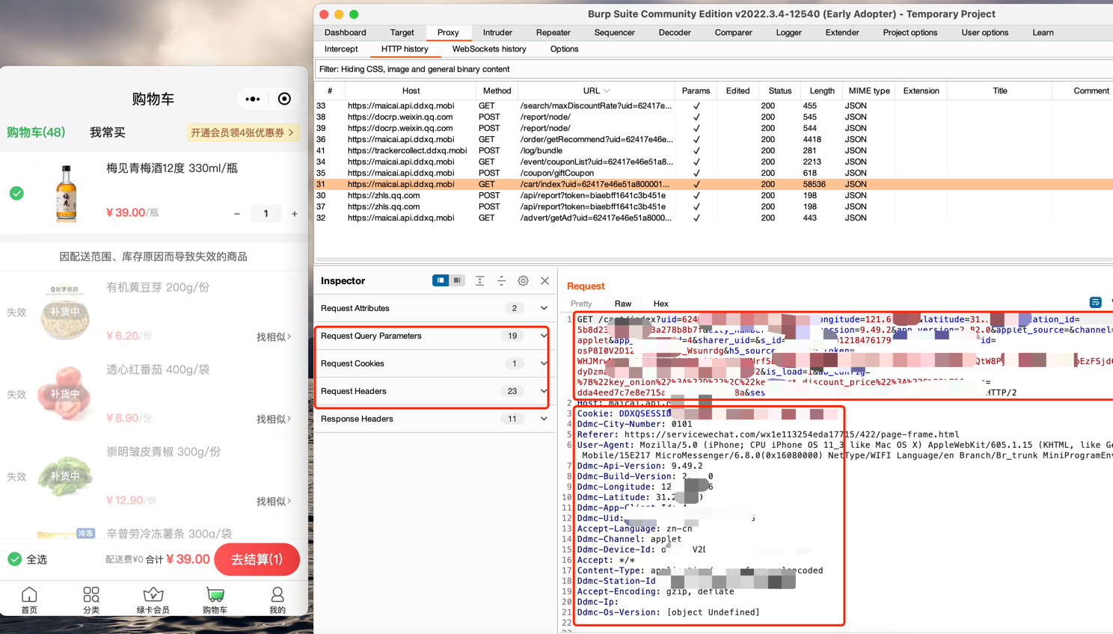Open the Decoder tab
Viewport: 1113px width, 634px height.
(x=675, y=33)
